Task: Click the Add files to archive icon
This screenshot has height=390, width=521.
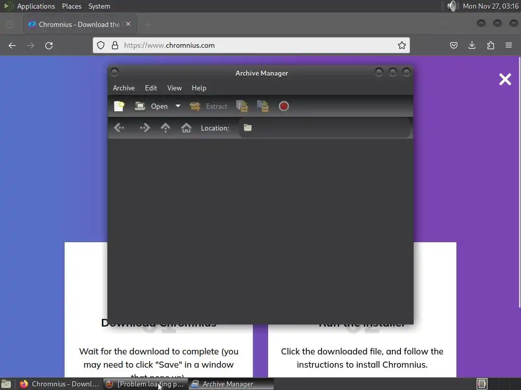Action: click(242, 106)
